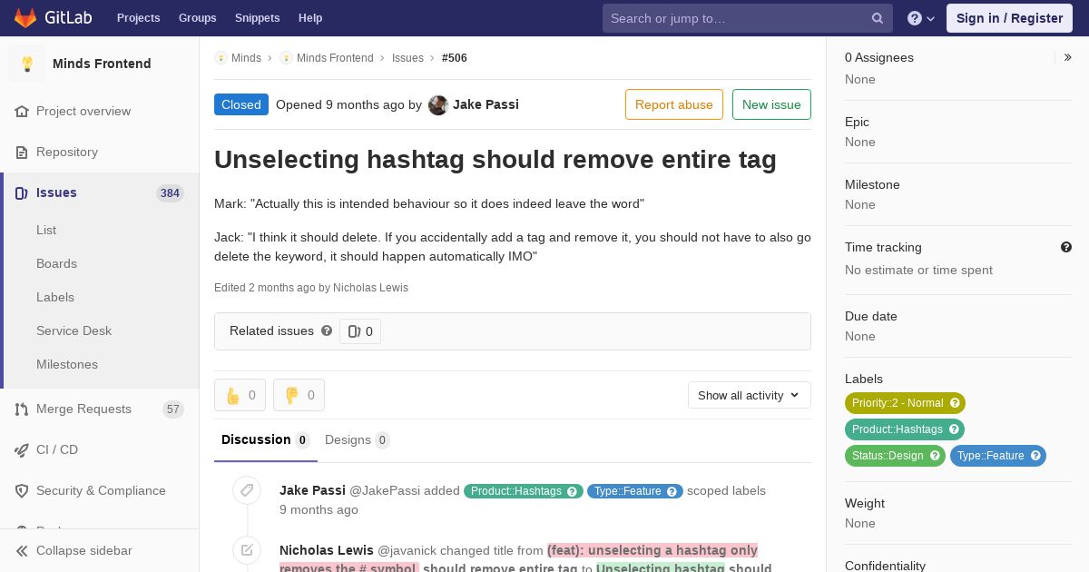Click Jake Passi's avatar image
The width and height of the screenshot is (1089, 572).
[x=438, y=104]
